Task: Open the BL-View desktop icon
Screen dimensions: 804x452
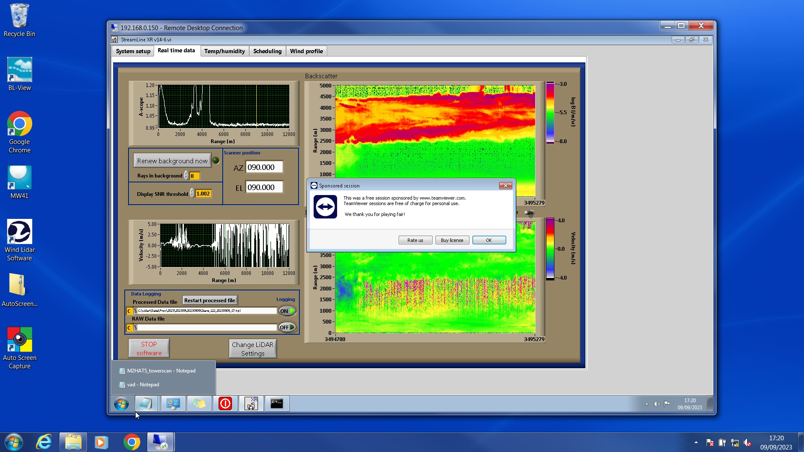Action: coord(19,70)
